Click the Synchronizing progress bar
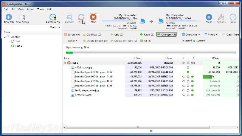 151,53
